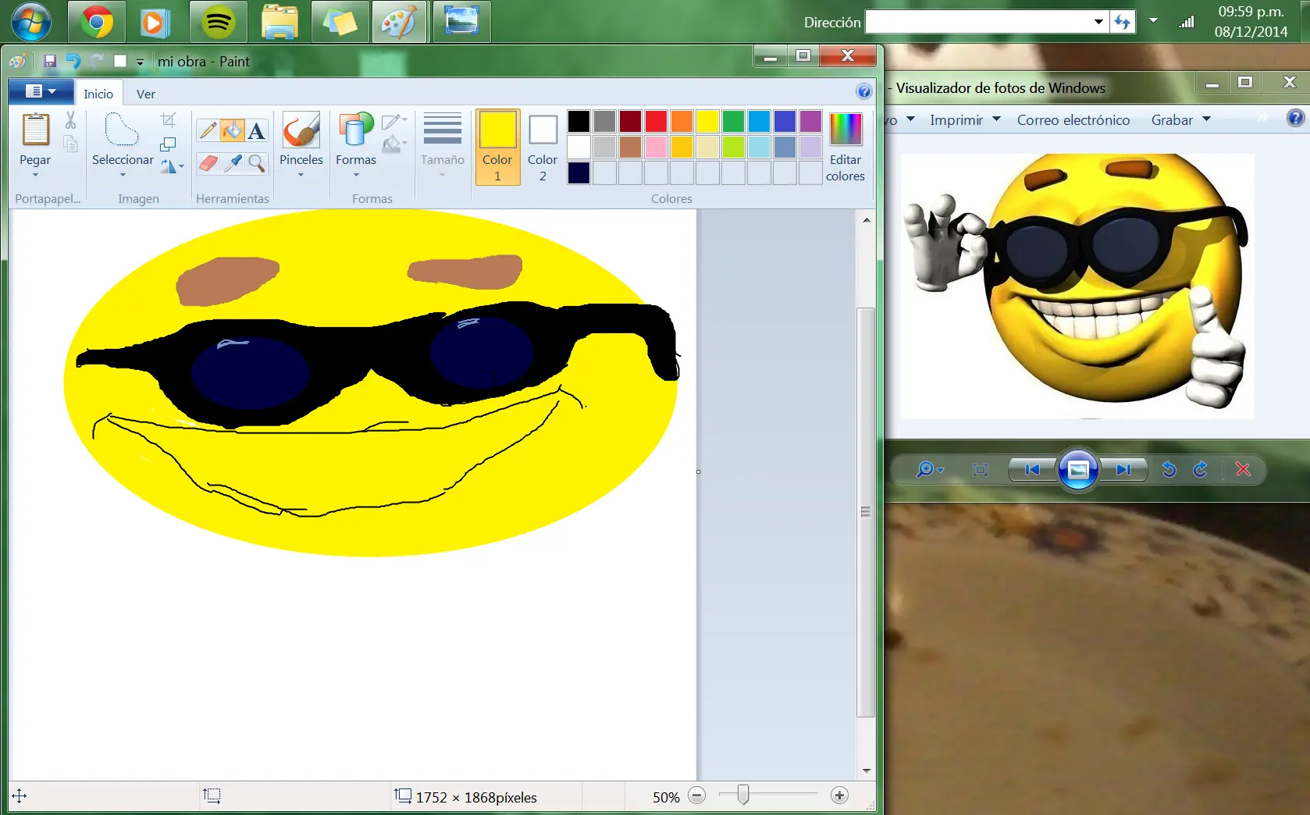Select Color 1 box
Screen dimensions: 1310x815
(497, 147)
